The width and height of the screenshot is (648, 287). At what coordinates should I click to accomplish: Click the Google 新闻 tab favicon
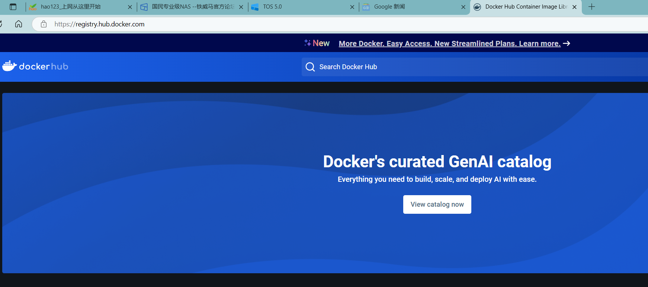click(x=366, y=7)
